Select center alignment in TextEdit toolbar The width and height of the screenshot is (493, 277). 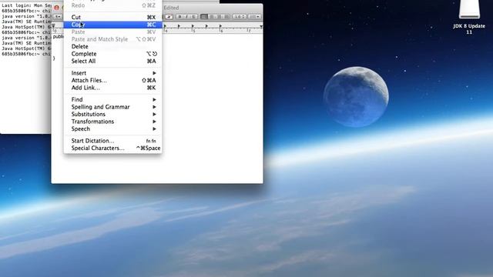tap(211, 16)
